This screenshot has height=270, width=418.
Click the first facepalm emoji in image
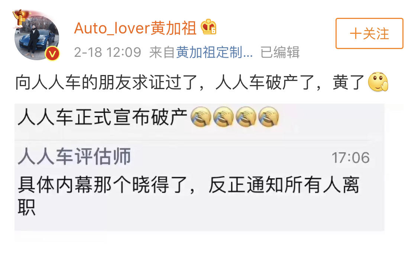coord(201,117)
